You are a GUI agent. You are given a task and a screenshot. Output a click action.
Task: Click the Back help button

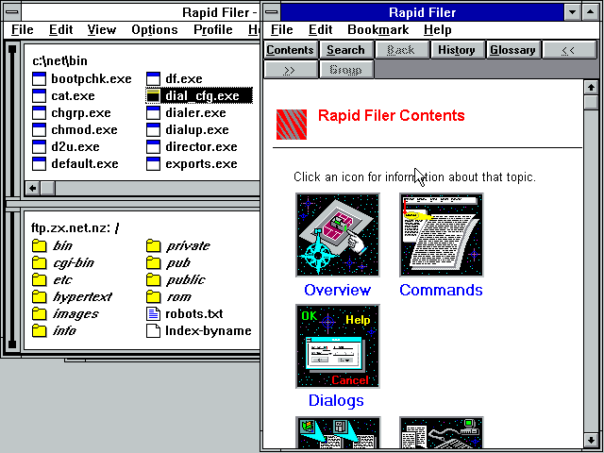click(401, 50)
